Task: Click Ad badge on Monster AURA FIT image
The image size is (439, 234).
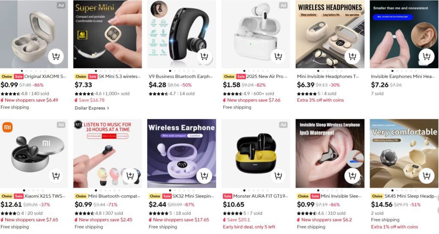Action: (283, 125)
